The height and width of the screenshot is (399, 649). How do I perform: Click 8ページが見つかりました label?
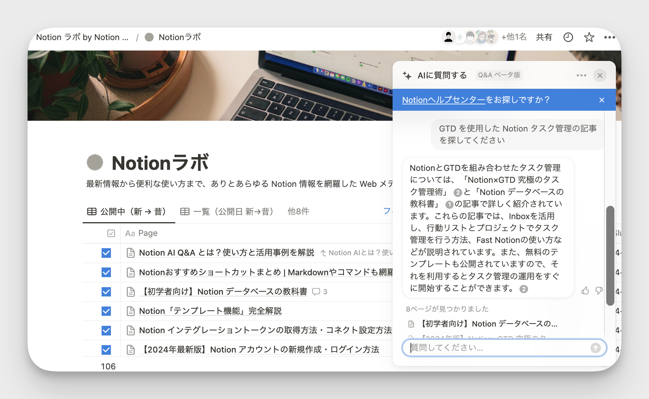447,309
